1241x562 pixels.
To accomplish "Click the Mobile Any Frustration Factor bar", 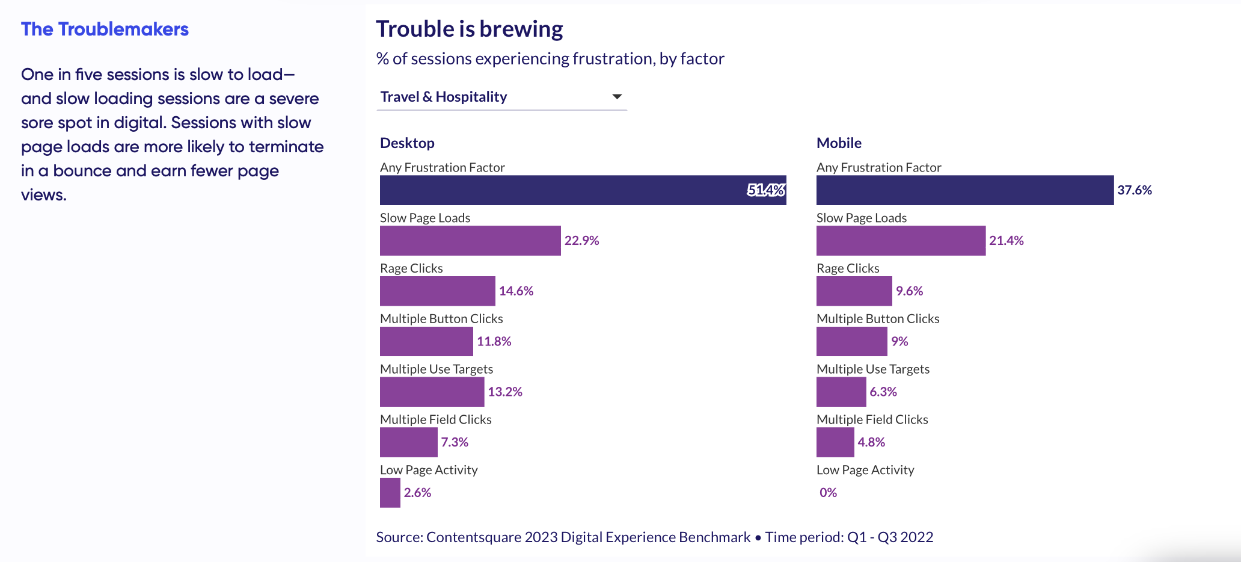I will [x=964, y=190].
